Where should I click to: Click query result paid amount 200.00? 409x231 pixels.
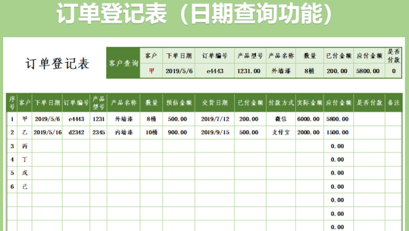pos(339,71)
